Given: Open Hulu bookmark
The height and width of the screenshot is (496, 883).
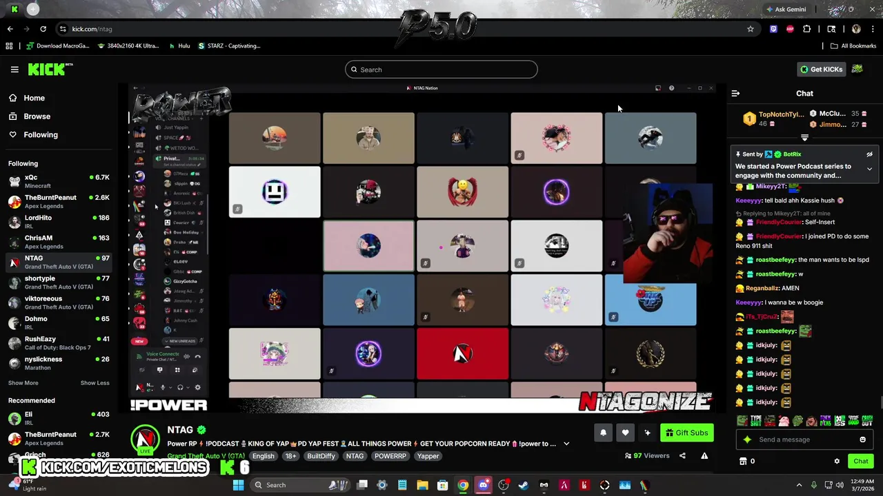Looking at the screenshot, I should pyautogui.click(x=179, y=46).
